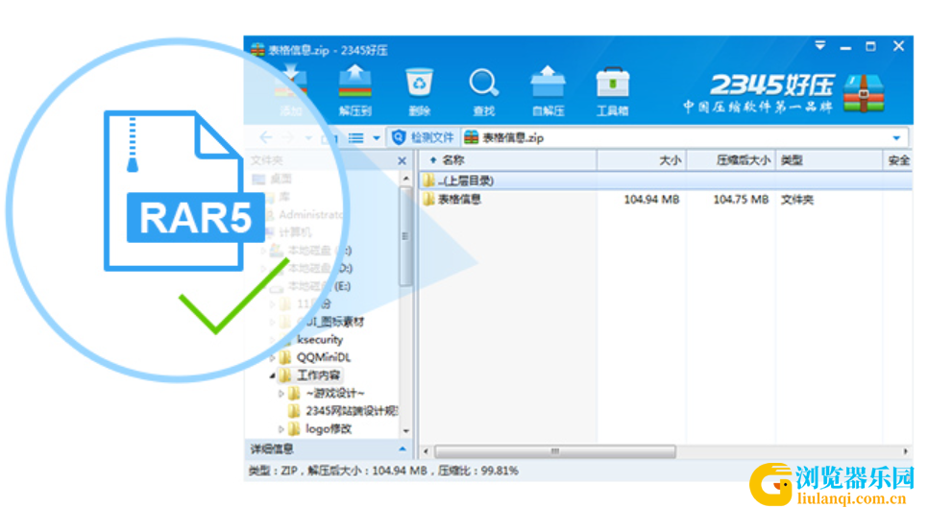Image resolution: width=928 pixels, height=508 pixels.
Task: Click the folder tree scroll down arrow
Action: (406, 430)
